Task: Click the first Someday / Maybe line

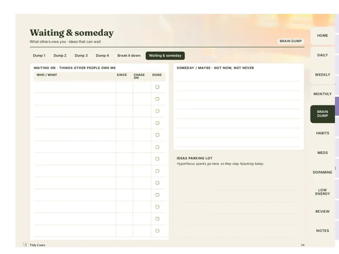Action: 238,77
